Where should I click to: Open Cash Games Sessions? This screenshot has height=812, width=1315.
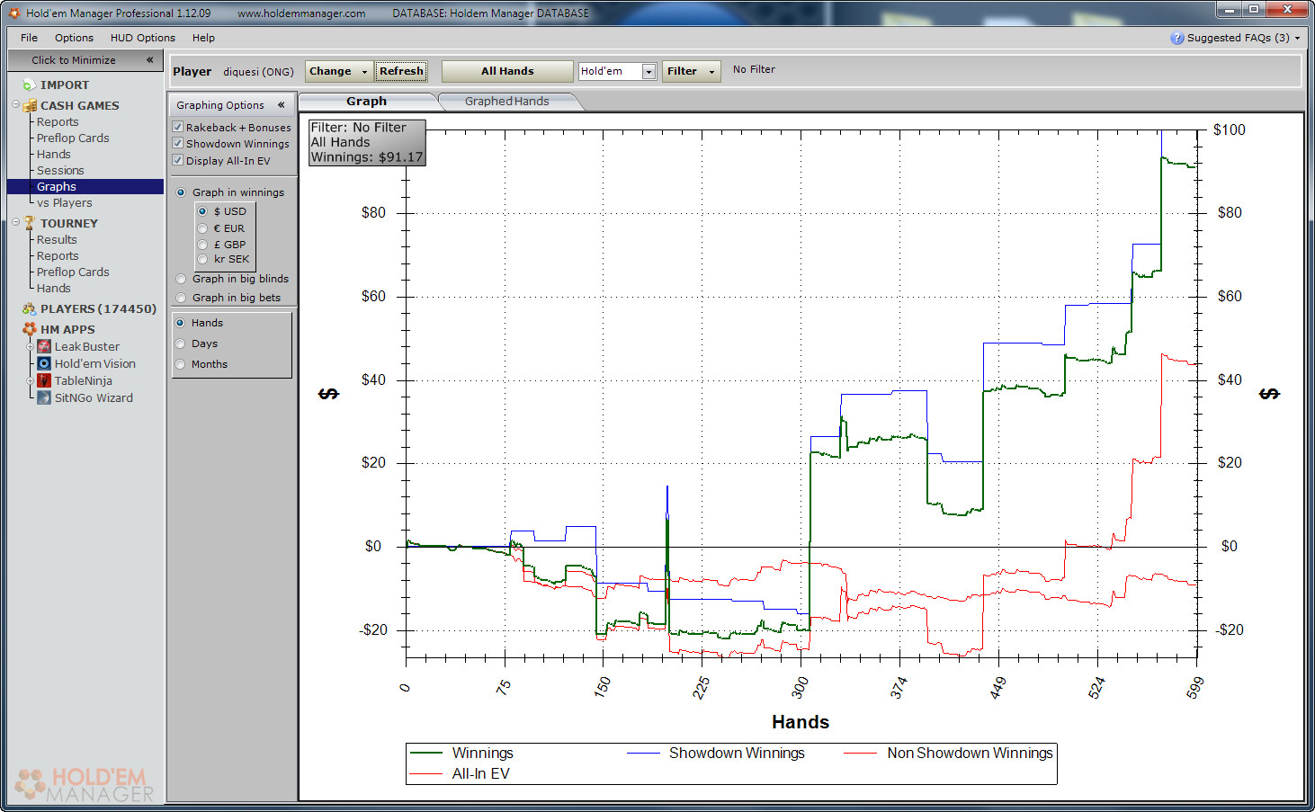coord(60,170)
